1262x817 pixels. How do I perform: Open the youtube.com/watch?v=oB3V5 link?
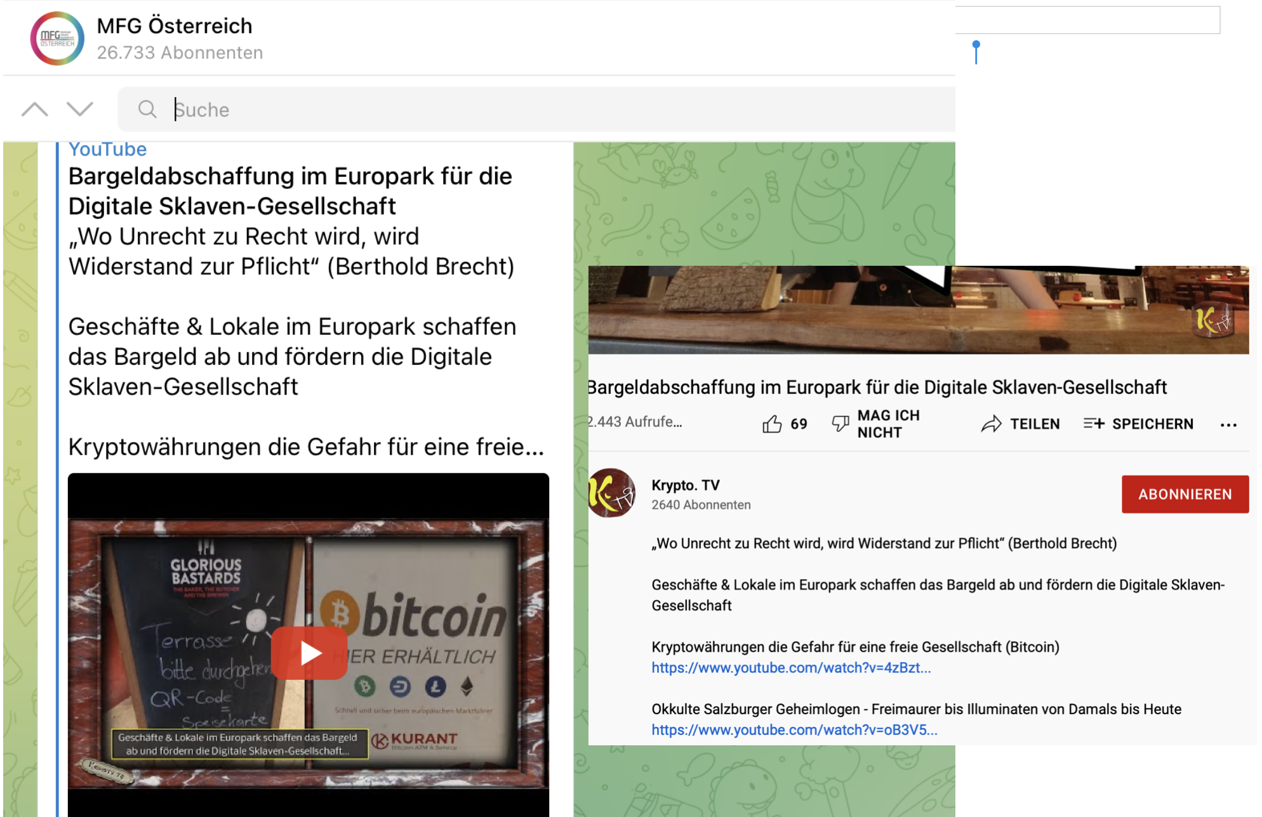click(x=794, y=729)
